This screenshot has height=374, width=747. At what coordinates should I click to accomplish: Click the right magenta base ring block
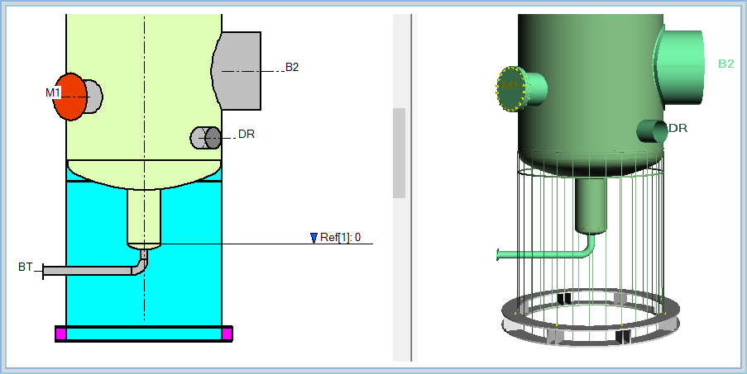[x=227, y=334]
